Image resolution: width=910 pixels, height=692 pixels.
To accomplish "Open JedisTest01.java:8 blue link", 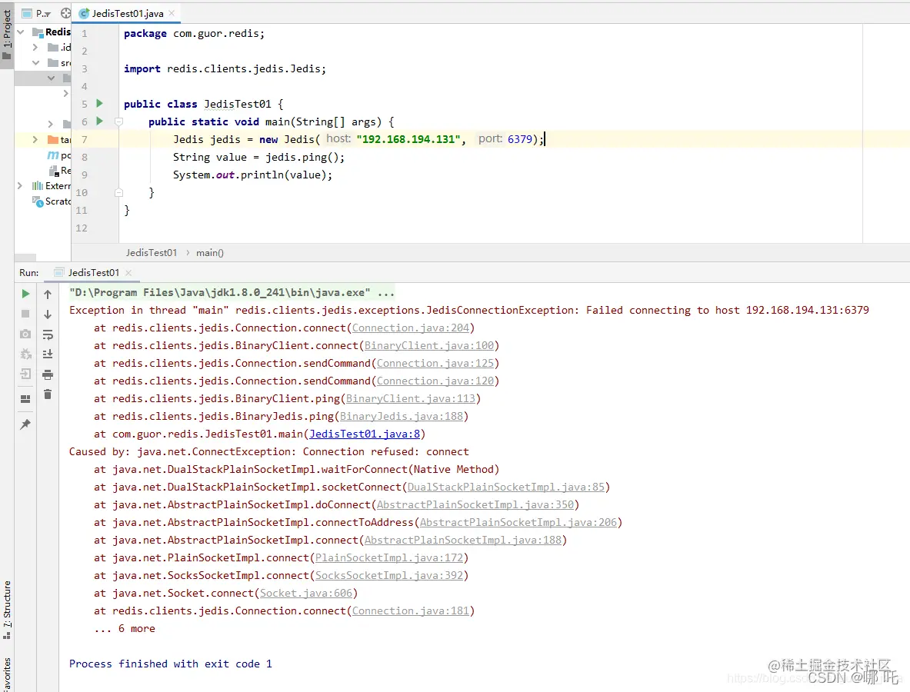I will pos(365,434).
